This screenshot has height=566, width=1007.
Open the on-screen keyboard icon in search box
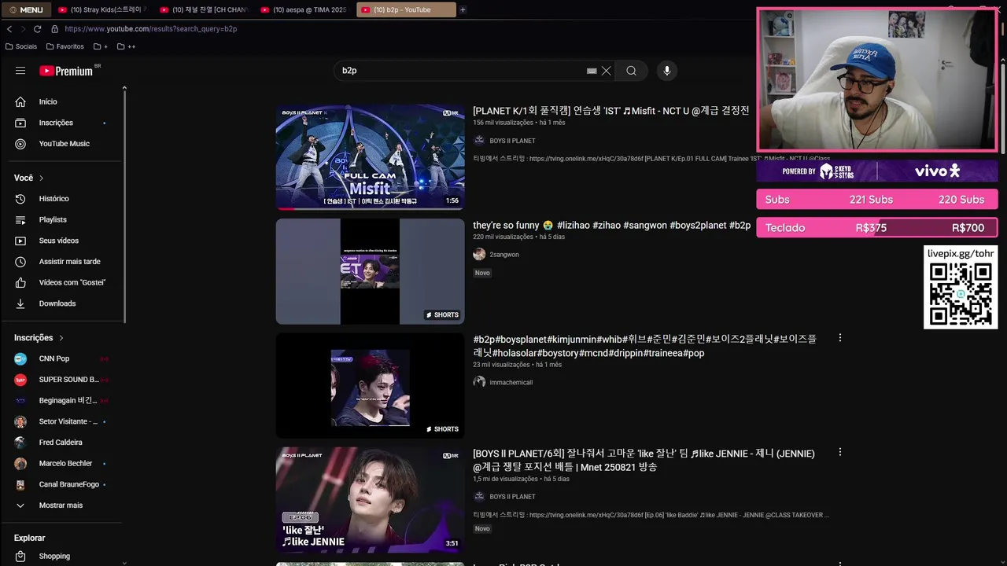click(x=592, y=71)
